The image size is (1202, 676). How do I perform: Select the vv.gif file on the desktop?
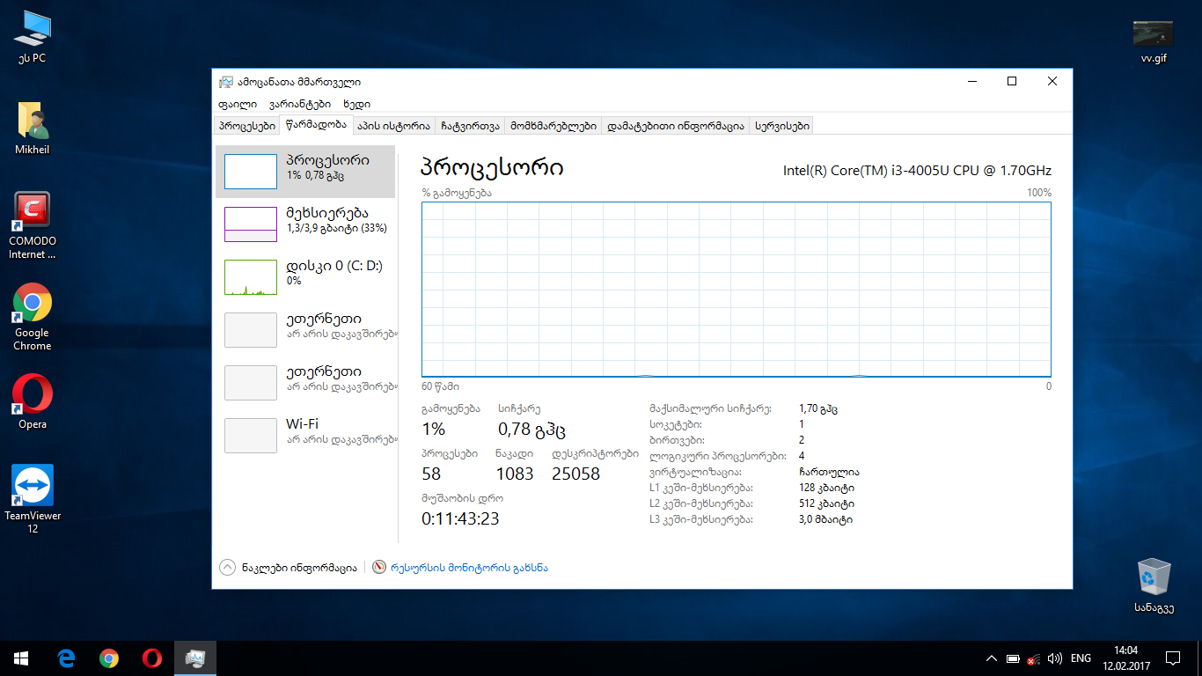coord(1153,41)
